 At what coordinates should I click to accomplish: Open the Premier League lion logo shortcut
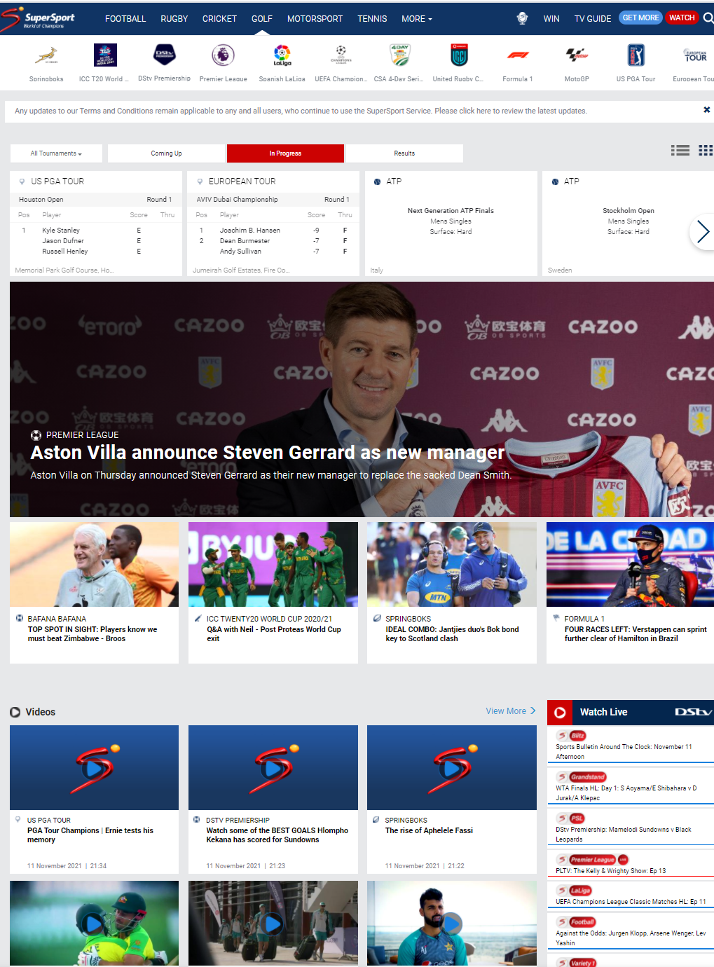point(223,55)
